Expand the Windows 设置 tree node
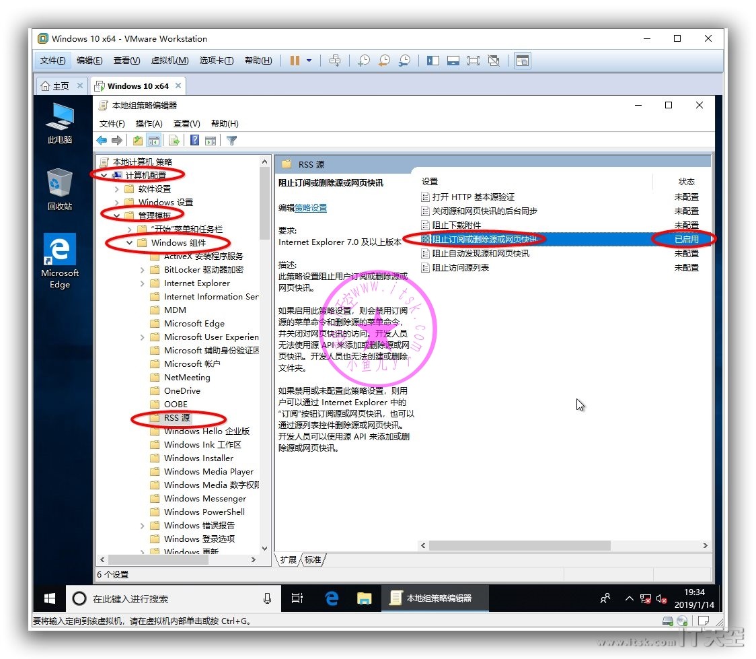The width and height of the screenshot is (756, 659). (x=117, y=202)
